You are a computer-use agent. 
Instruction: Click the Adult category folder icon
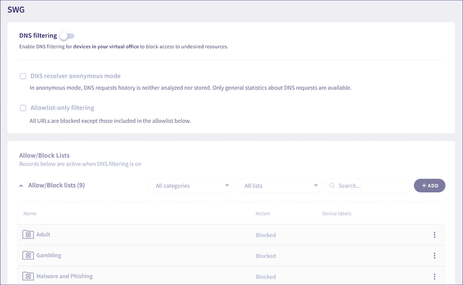(x=28, y=234)
